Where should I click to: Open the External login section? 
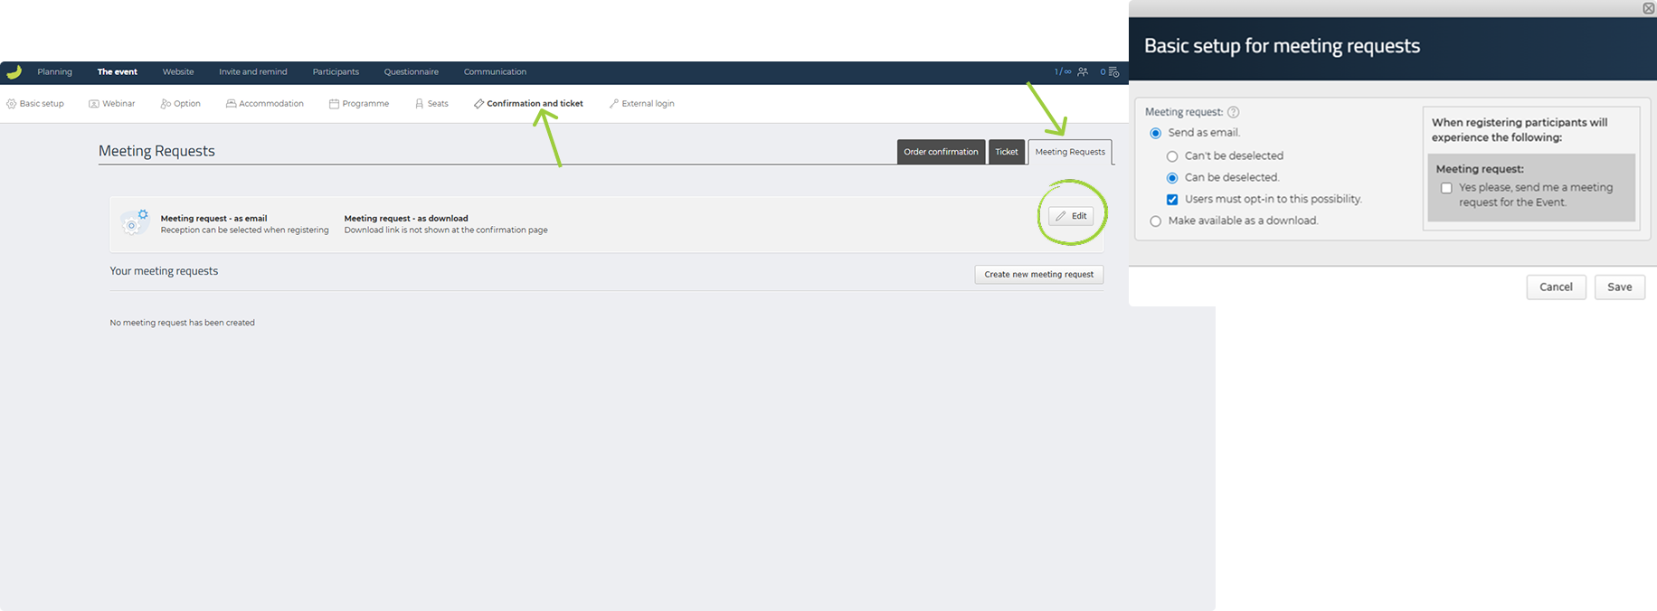coord(642,104)
